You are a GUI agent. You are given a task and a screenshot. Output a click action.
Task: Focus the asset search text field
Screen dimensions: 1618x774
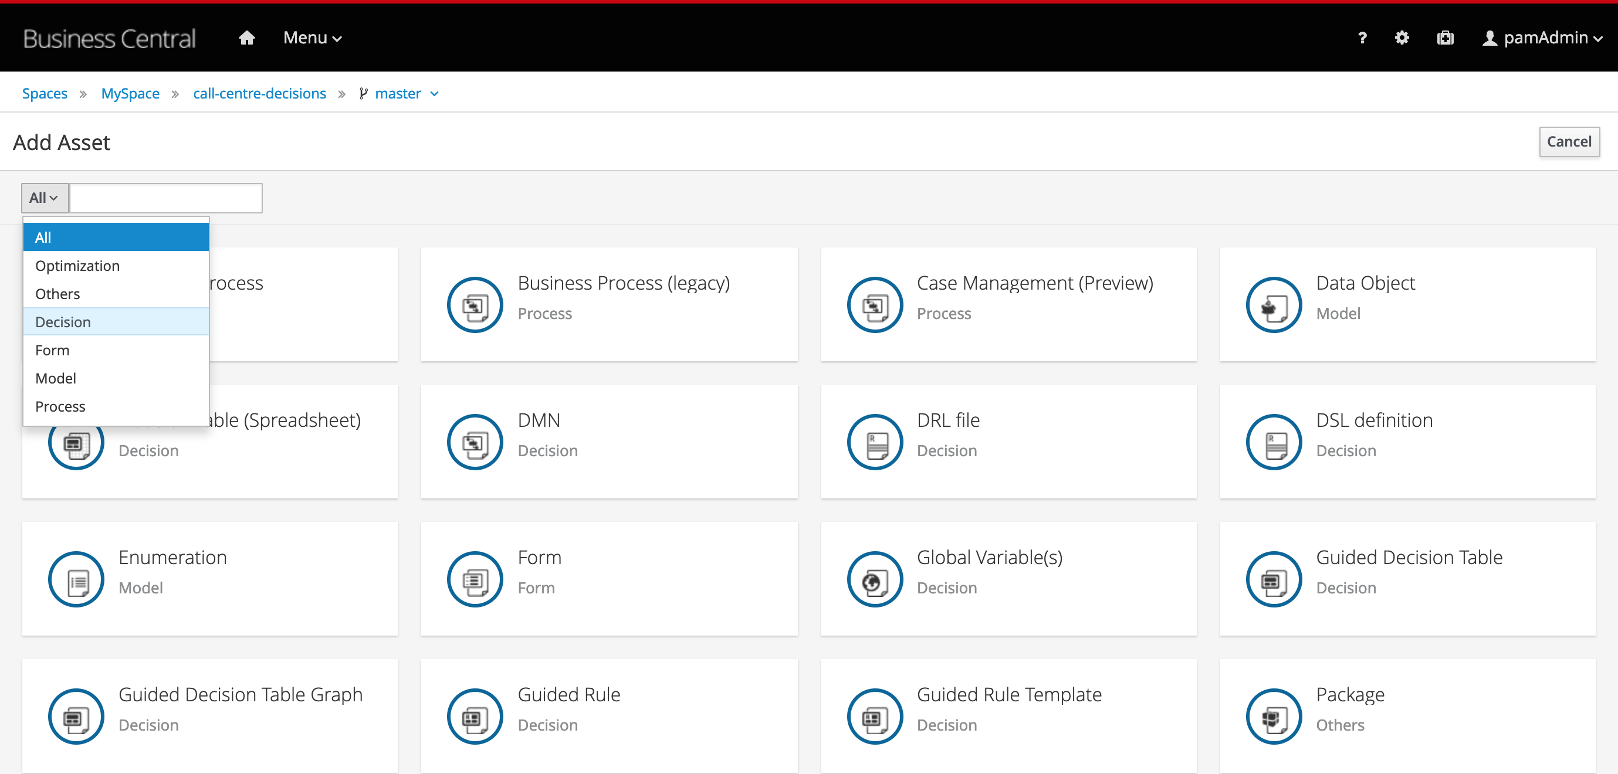(x=166, y=198)
